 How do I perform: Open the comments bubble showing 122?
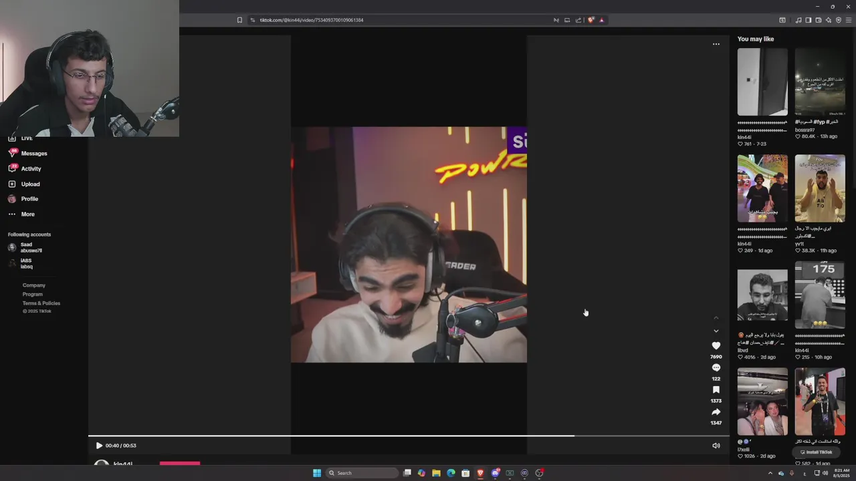(716, 367)
